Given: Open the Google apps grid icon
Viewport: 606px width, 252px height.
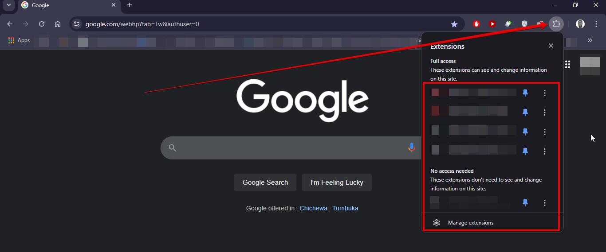Looking at the screenshot, I should tap(567, 65).
